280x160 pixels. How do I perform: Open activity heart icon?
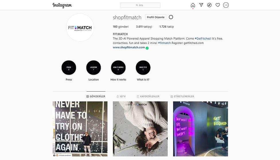[218, 5]
